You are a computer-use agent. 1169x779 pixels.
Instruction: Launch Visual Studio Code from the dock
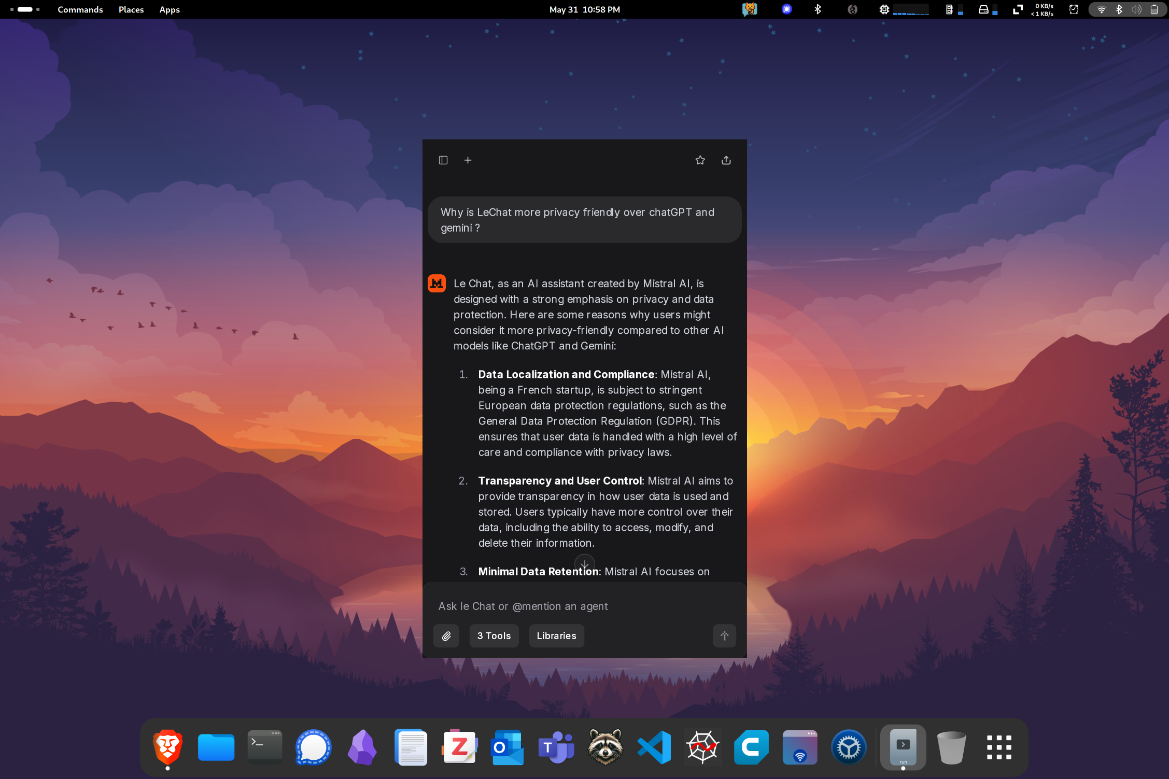[654, 747]
